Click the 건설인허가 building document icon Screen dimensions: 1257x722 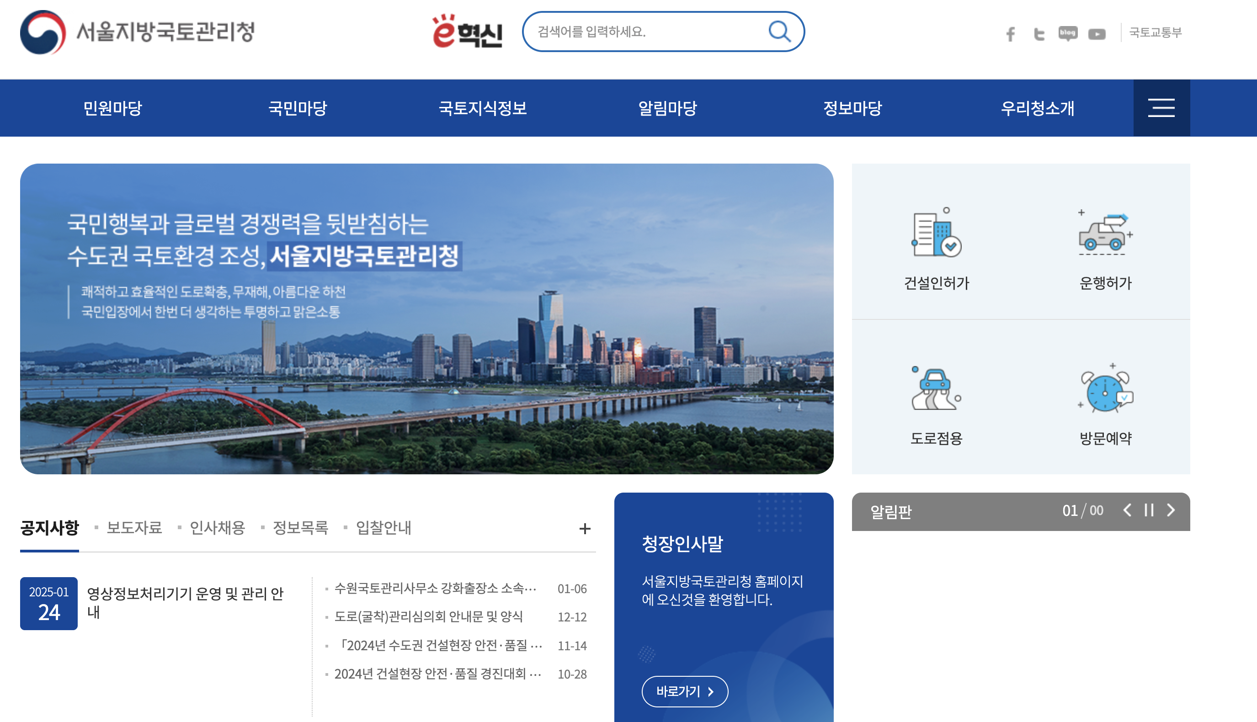[936, 232]
